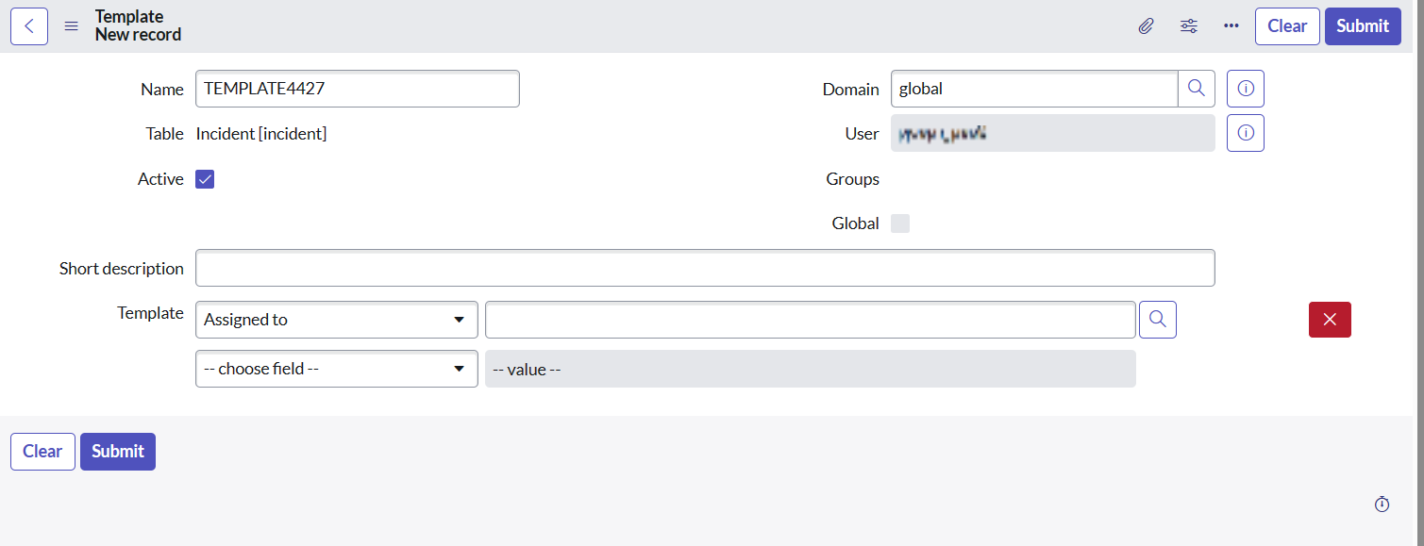This screenshot has width=1424, height=546.
Task: Enable the Global checkbox
Action: click(x=899, y=223)
